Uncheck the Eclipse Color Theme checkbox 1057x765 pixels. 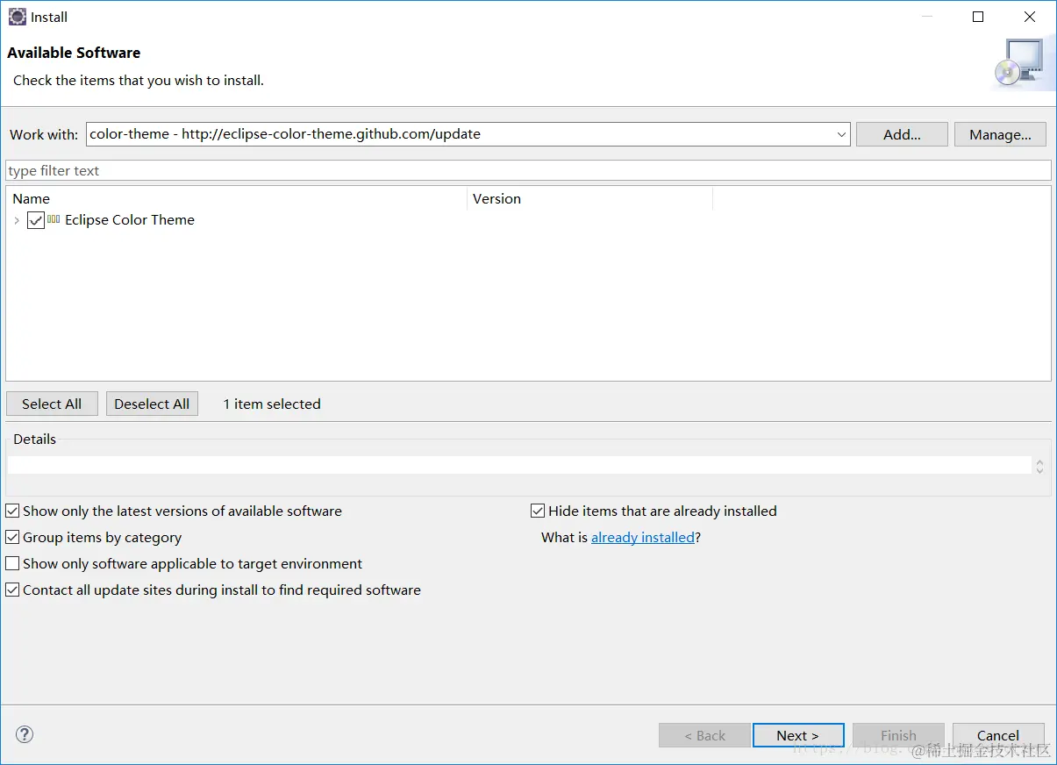(36, 220)
